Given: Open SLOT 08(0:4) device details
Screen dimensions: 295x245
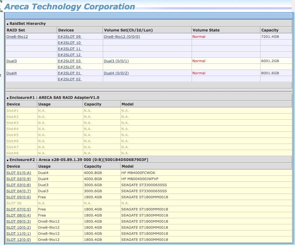Looking at the screenshot, I should pyautogui.click(x=19, y=215).
